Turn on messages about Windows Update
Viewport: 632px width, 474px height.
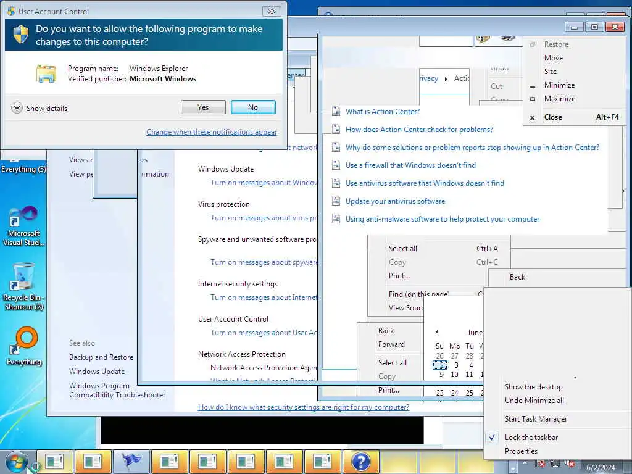pos(264,183)
